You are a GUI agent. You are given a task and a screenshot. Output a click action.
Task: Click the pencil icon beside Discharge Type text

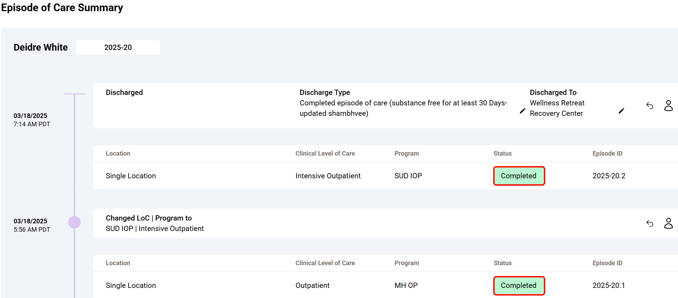pyautogui.click(x=522, y=111)
